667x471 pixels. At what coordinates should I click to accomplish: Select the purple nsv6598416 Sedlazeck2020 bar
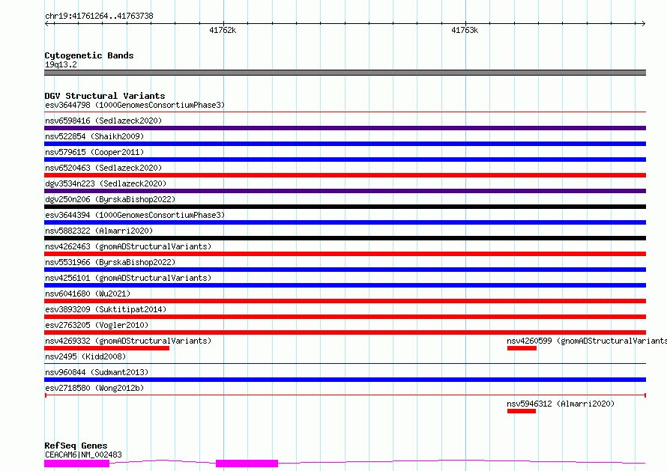345,128
